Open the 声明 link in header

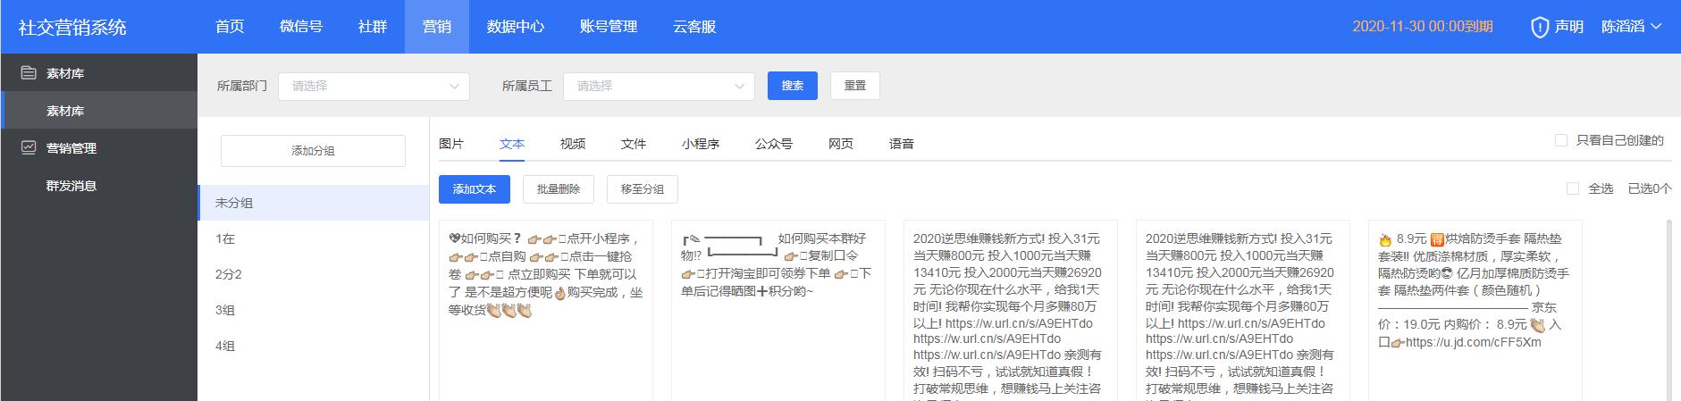[x=1569, y=27]
